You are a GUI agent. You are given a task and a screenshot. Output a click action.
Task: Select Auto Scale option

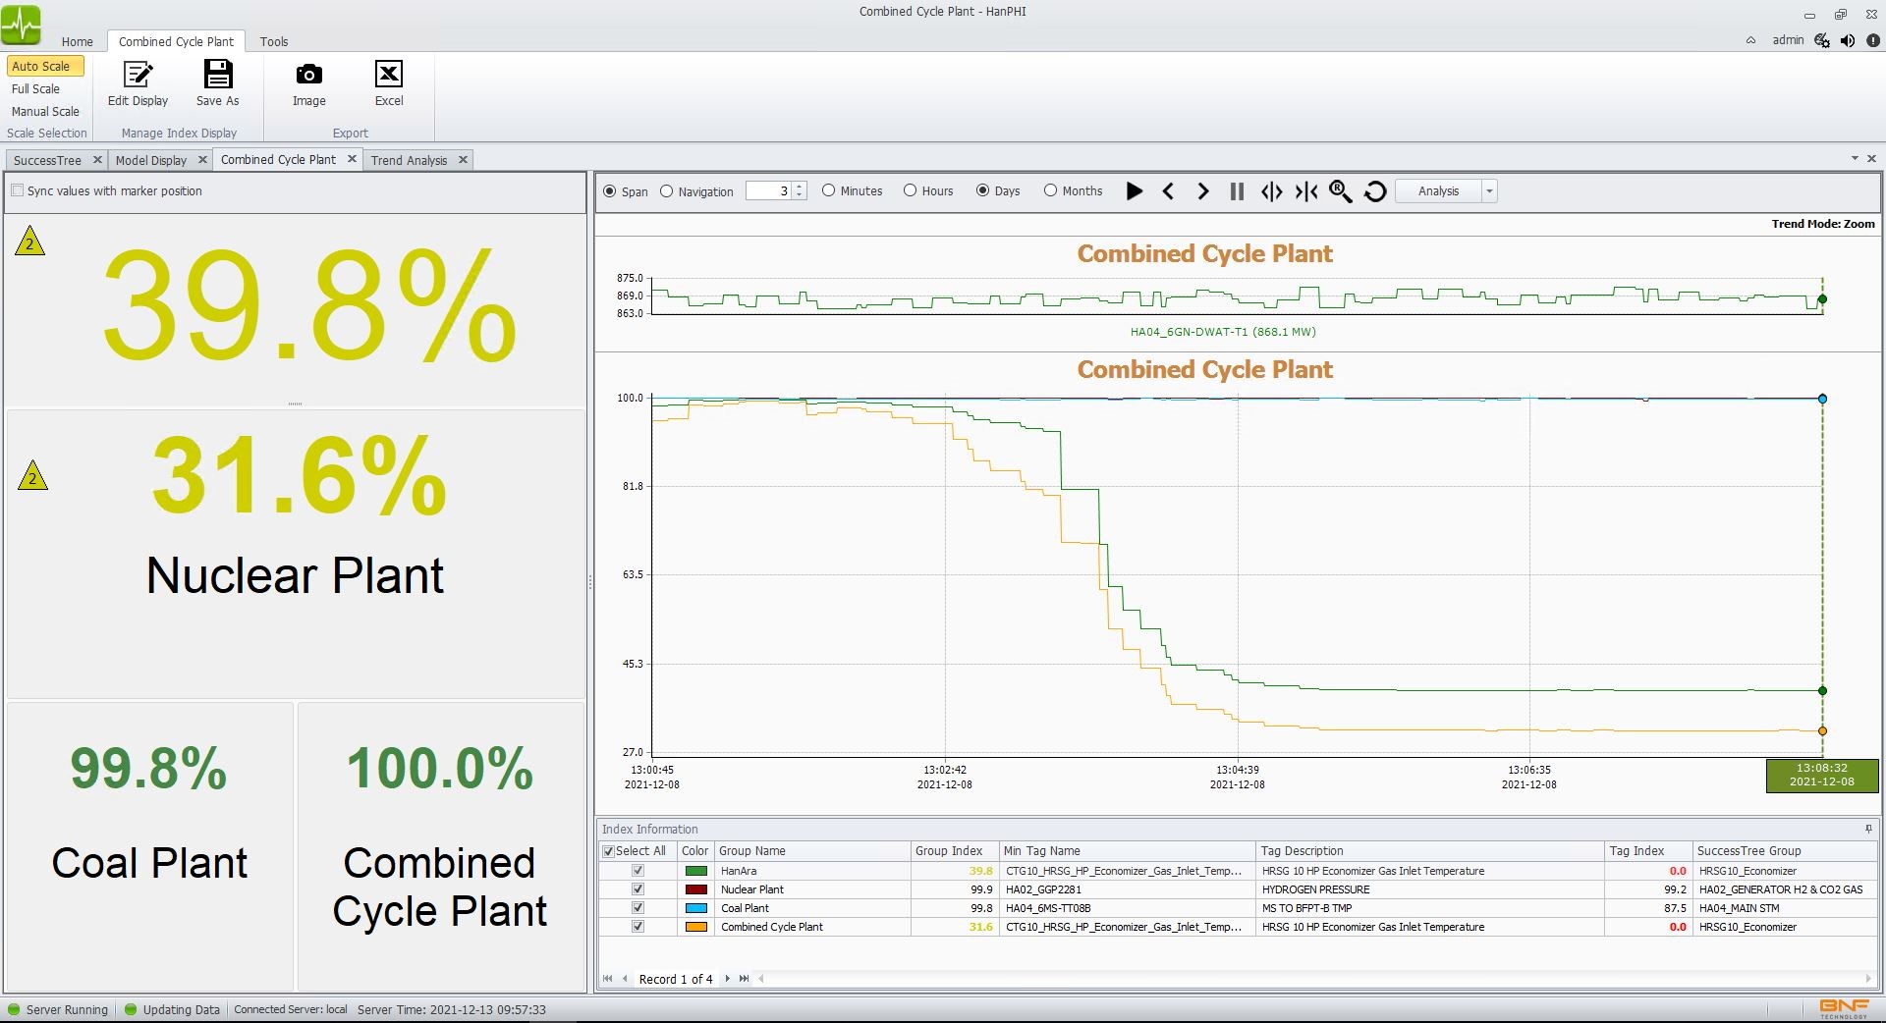tap(44, 66)
